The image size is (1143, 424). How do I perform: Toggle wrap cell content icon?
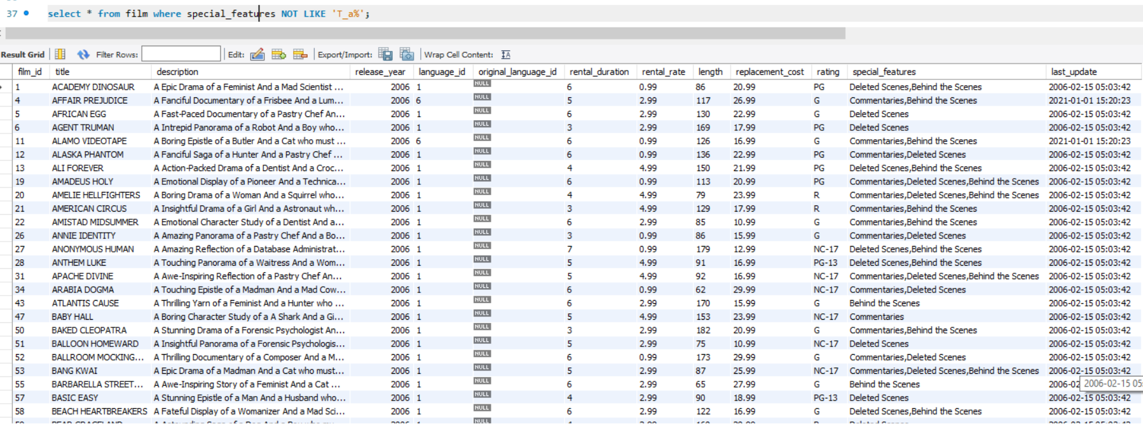(x=506, y=55)
